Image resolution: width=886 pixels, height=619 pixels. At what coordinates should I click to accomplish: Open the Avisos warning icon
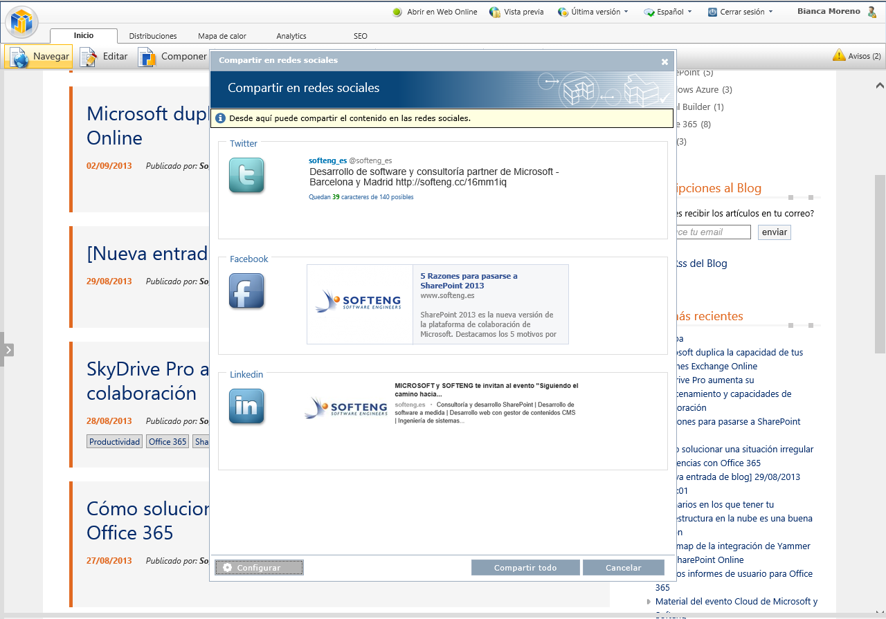click(x=839, y=55)
